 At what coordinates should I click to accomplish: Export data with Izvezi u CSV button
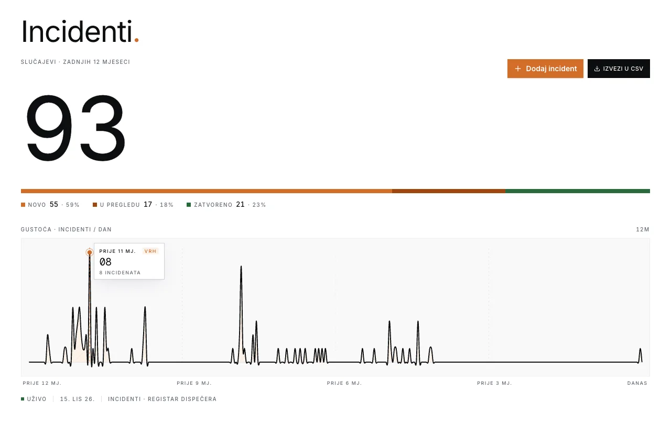tap(619, 69)
